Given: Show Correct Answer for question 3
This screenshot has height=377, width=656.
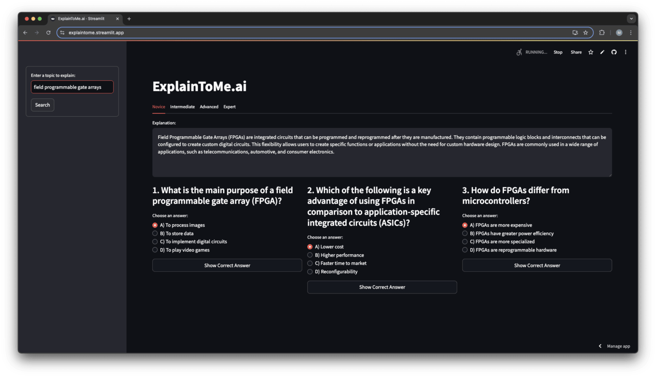Looking at the screenshot, I should click(537, 265).
